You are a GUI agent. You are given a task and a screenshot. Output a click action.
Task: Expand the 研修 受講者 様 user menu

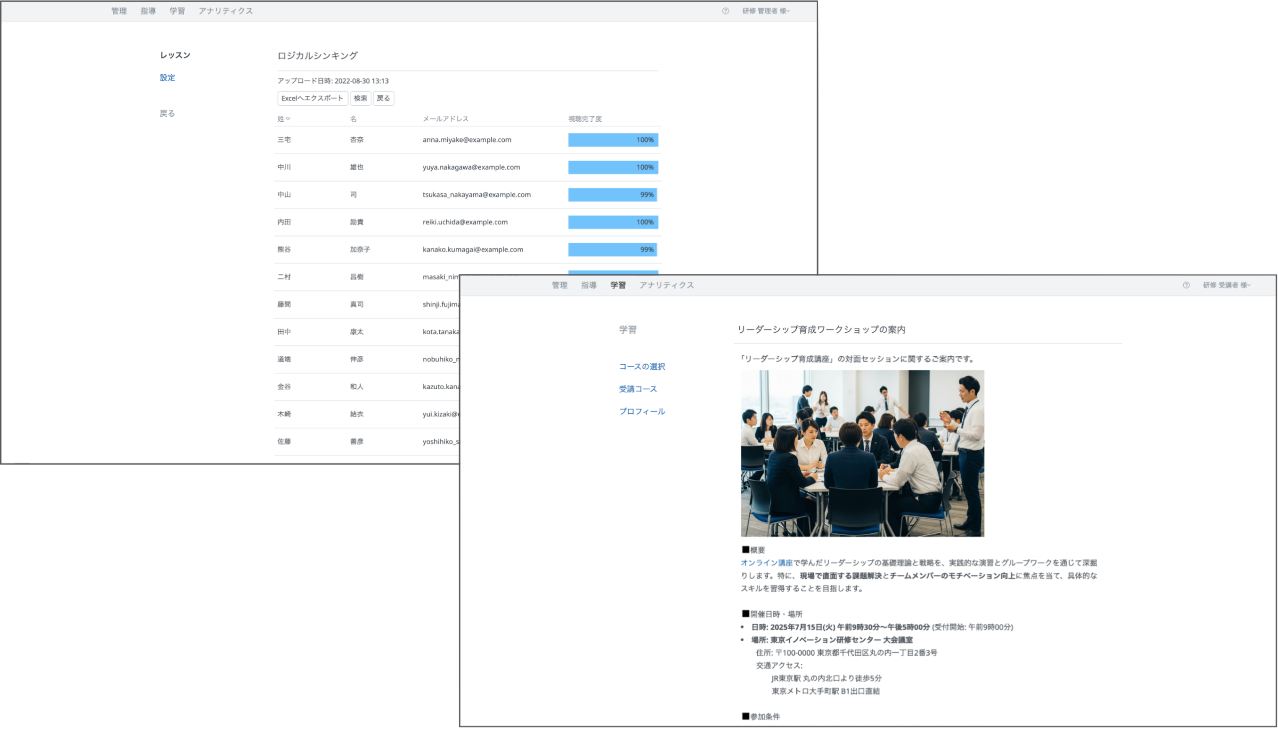tap(1227, 285)
